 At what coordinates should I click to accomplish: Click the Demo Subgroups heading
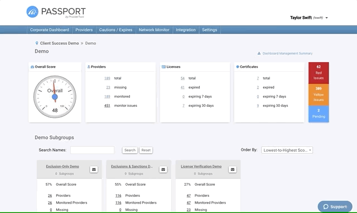click(55, 137)
